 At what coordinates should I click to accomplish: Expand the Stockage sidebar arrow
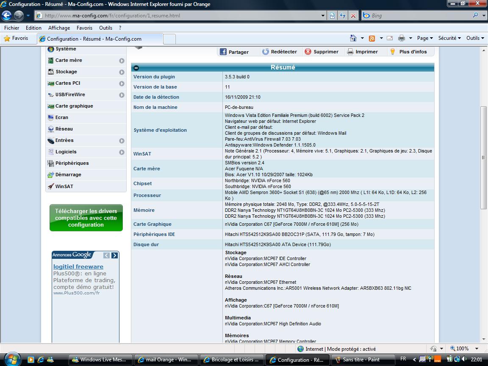122,72
